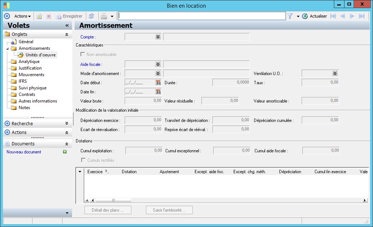Toggle the Non amortissable checkbox
This screenshot has width=373, height=227.
(83, 55)
